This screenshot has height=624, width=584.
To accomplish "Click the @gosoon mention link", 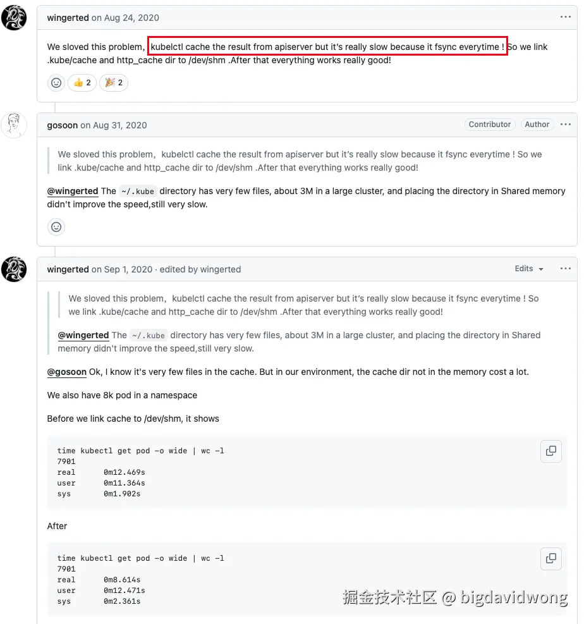I will 67,372.
